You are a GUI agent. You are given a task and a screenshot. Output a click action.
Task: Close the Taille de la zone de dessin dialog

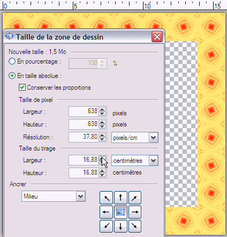click(157, 37)
